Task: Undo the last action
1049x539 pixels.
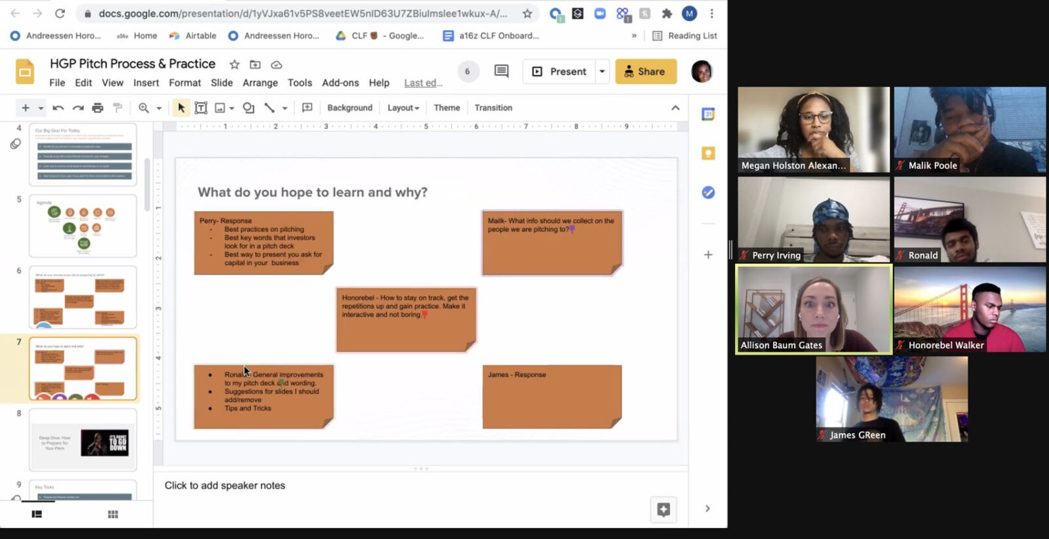Action: [x=58, y=108]
